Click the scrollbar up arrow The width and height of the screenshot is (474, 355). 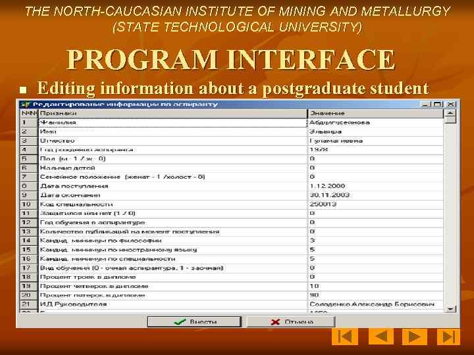[x=450, y=113]
